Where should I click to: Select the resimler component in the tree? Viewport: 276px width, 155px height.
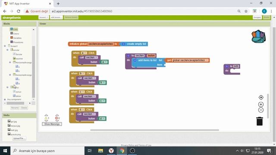tap(18, 59)
